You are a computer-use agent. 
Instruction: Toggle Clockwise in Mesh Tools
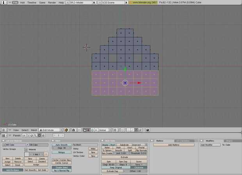click(139, 168)
